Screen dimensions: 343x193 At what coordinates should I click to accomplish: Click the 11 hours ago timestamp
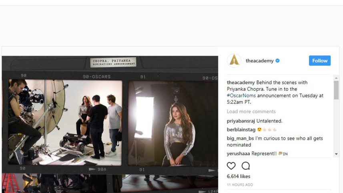tap(240, 185)
